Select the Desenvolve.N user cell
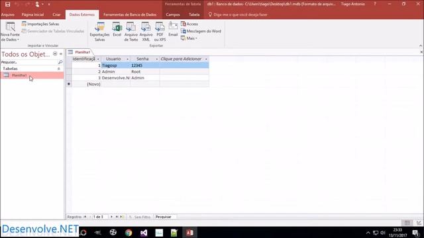The height and width of the screenshot is (238, 424). (115, 78)
